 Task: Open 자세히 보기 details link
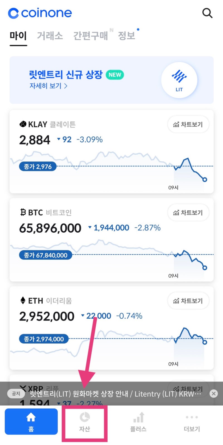point(49,86)
